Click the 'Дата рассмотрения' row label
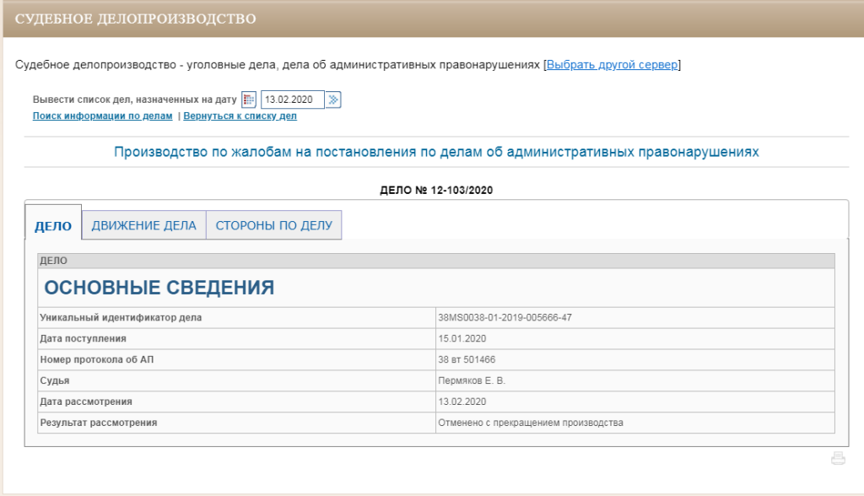This screenshot has width=864, height=496. click(x=86, y=402)
